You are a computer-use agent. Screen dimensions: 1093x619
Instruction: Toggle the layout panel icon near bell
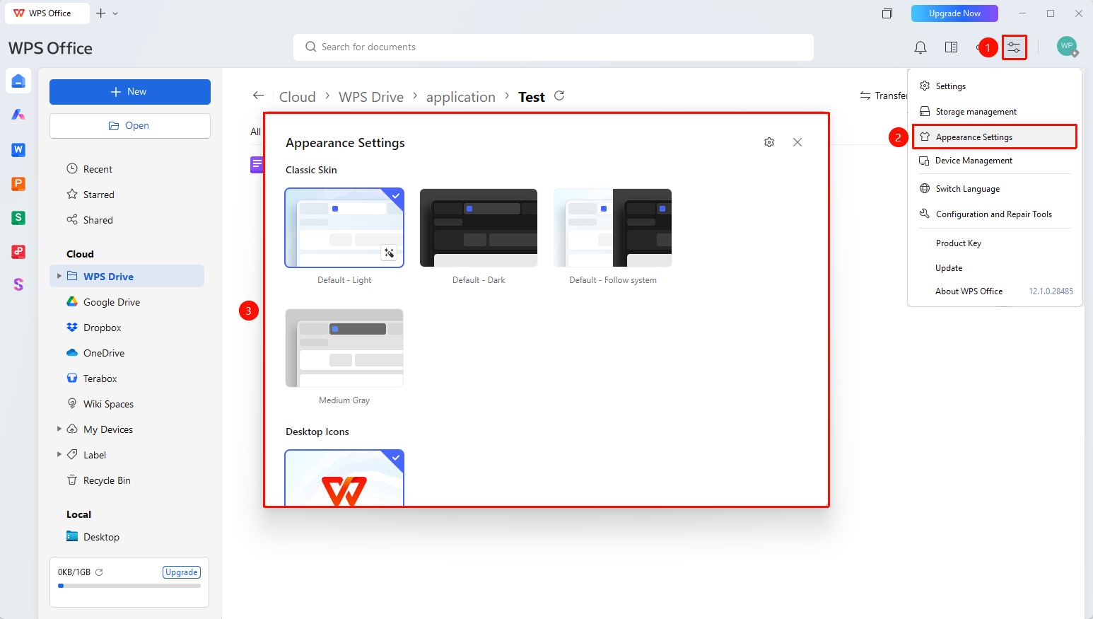click(951, 47)
